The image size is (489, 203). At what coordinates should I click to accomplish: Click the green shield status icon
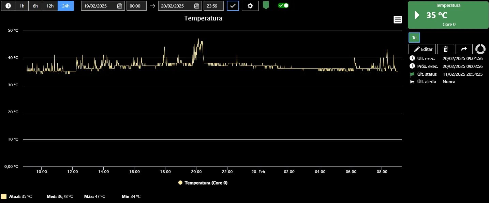coord(266,5)
